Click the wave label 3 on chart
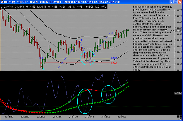183x121 pixels. click(x=112, y=33)
